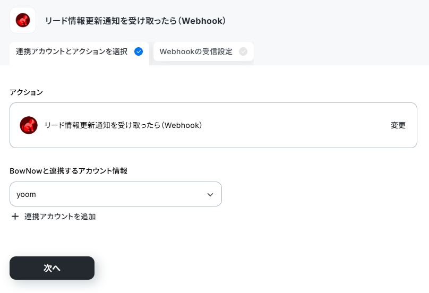
Task: Click the blue checkmark on the first tab
Action: point(139,51)
